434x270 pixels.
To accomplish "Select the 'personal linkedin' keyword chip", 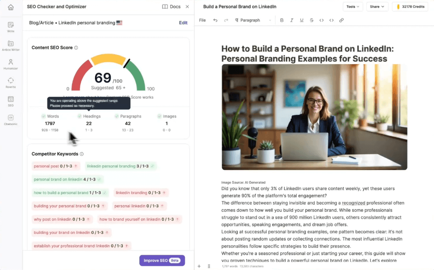I will (x=140, y=206).
